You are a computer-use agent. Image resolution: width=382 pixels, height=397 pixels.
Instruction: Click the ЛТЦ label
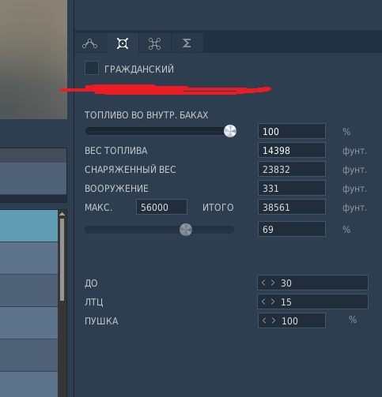coord(94,302)
